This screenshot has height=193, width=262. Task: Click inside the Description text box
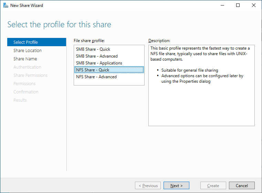click(x=201, y=85)
